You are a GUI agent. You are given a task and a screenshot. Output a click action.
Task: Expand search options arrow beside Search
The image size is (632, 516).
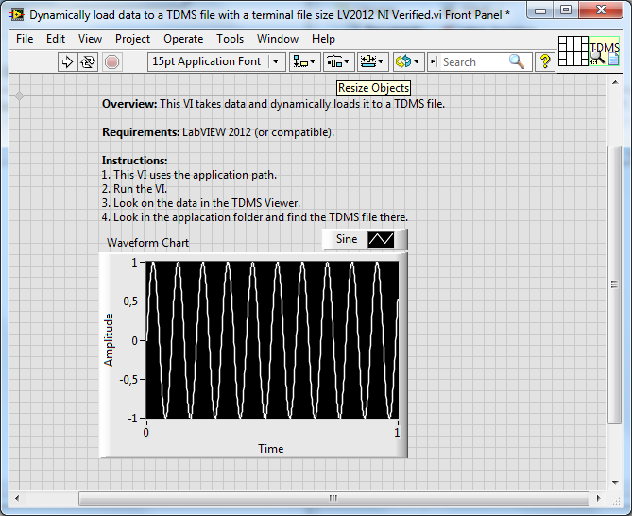(x=434, y=61)
